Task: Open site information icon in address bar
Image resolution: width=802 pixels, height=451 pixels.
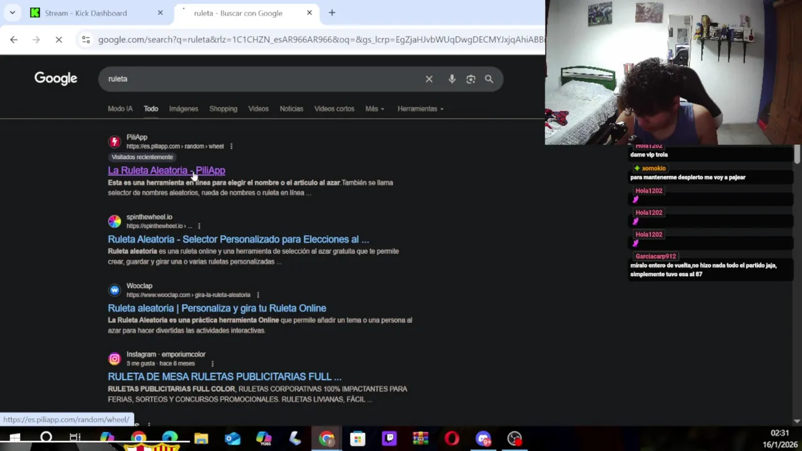Action: tap(86, 39)
